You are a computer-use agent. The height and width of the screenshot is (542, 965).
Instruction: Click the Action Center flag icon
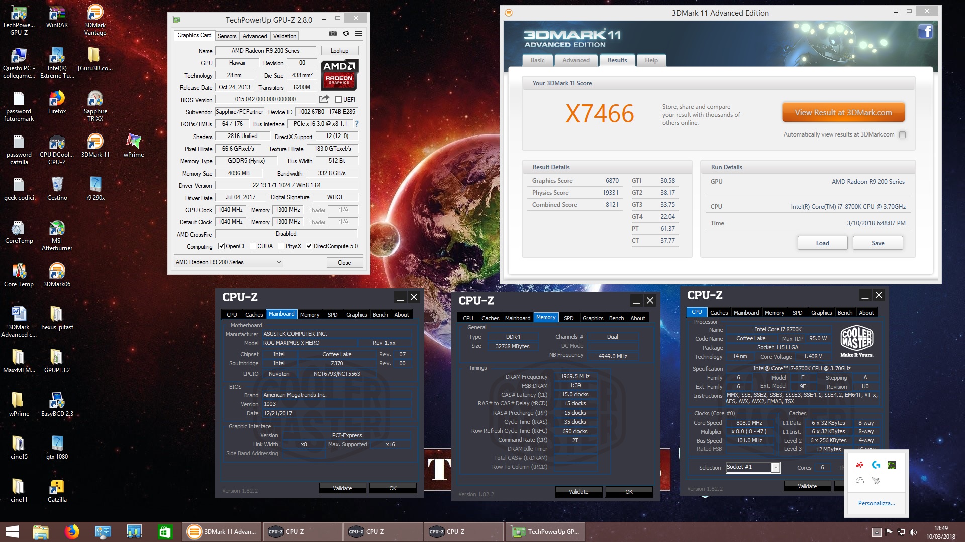[889, 532]
